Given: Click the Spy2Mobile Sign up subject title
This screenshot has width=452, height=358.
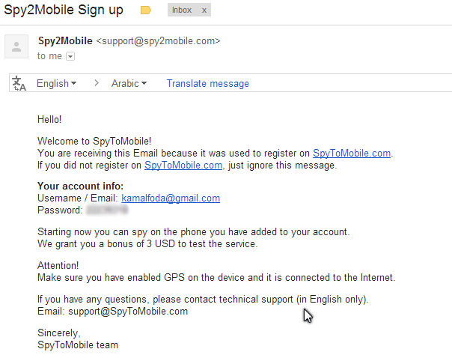Looking at the screenshot, I should click(64, 10).
